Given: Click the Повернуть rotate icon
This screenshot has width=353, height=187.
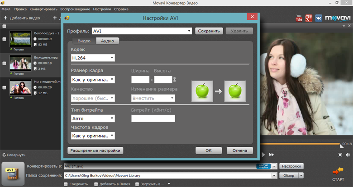Looking at the screenshot, I should [4, 155].
